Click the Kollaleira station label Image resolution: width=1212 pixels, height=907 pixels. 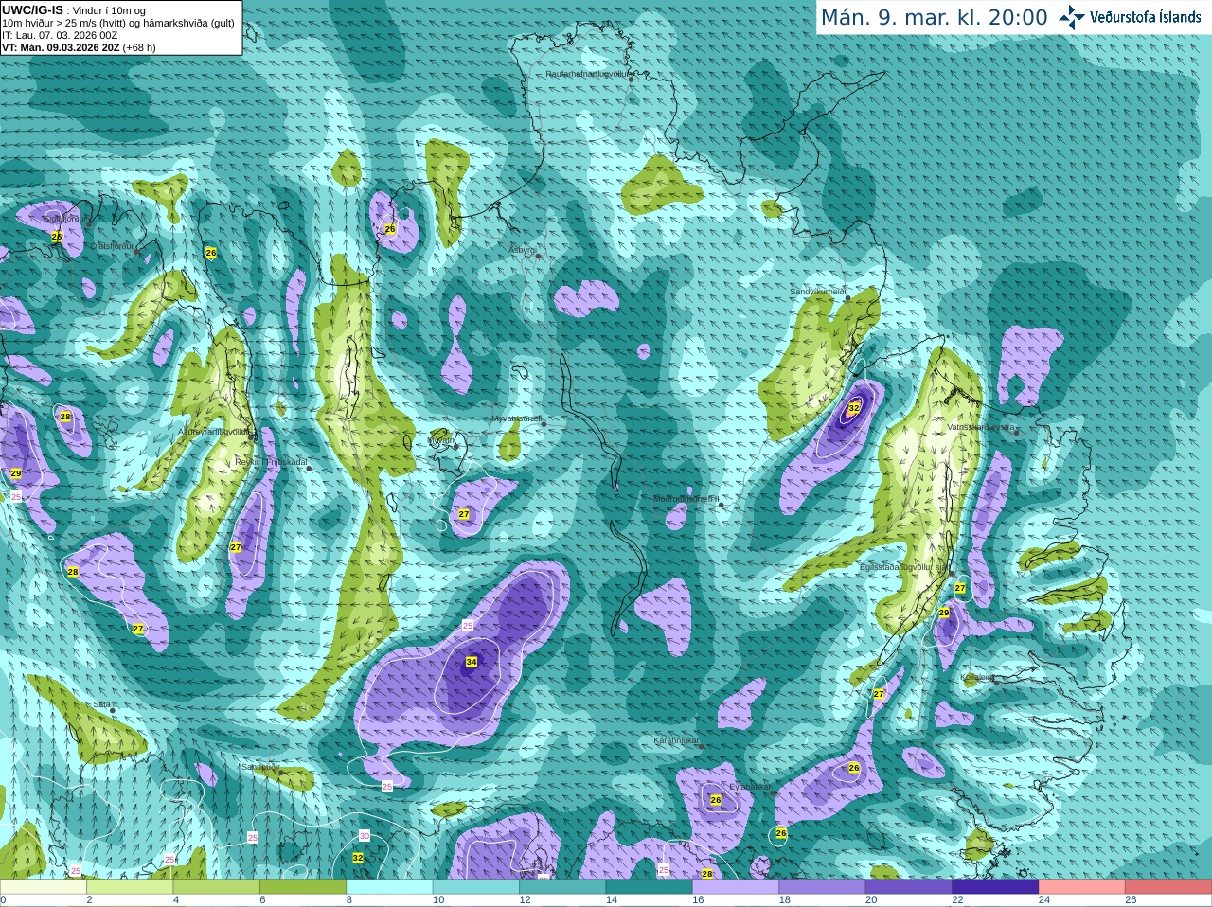tap(977, 677)
